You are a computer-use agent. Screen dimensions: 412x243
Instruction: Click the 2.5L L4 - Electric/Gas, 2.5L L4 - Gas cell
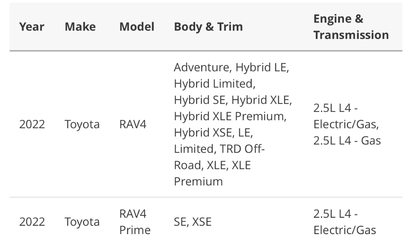coord(347,125)
